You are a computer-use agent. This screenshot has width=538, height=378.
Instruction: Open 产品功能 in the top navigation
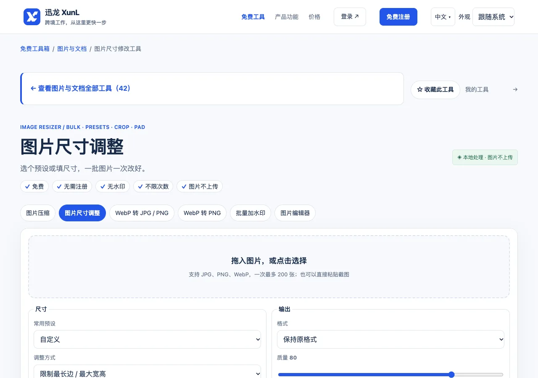(x=287, y=17)
